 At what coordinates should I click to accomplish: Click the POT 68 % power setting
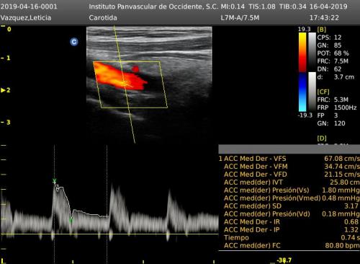333,53
